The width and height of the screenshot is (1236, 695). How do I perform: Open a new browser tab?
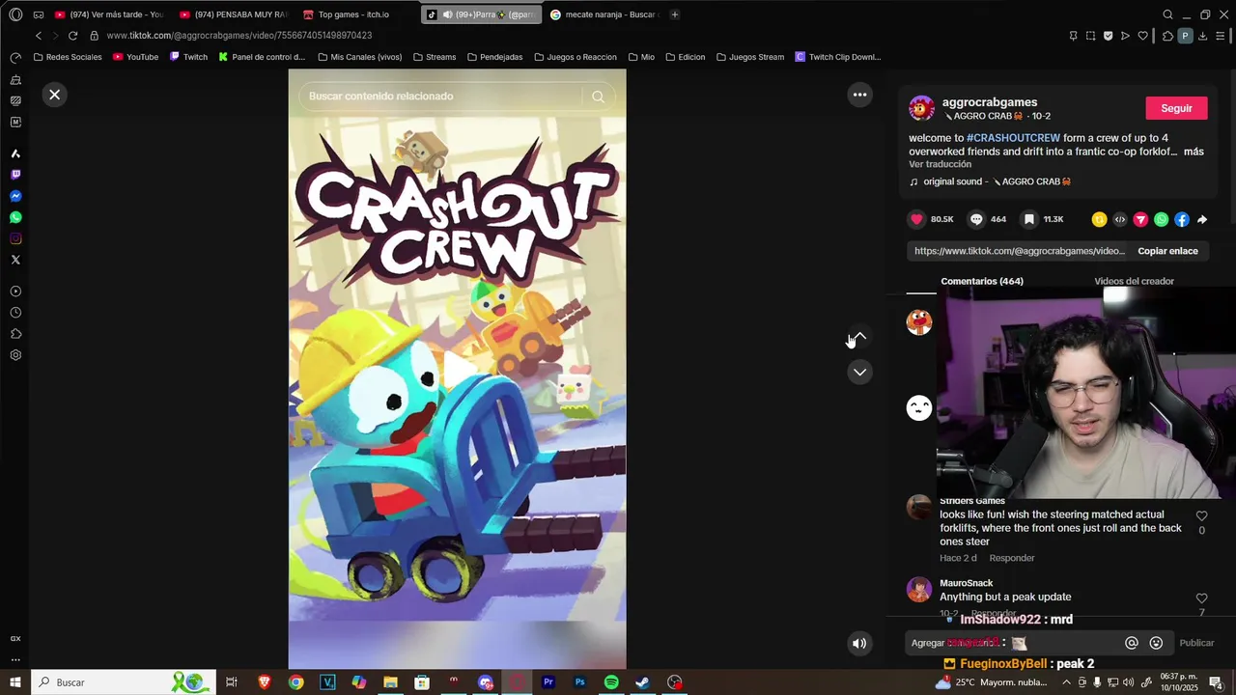[674, 14]
